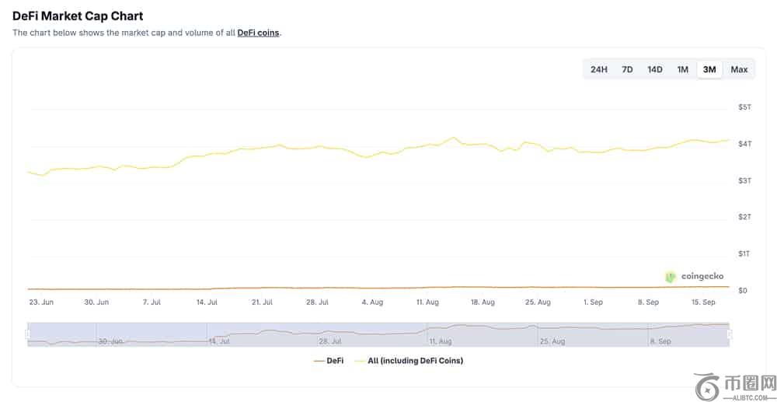Click the DeFi Market Cap Chart heading
Viewport: 777px width, 402px height.
pos(78,16)
